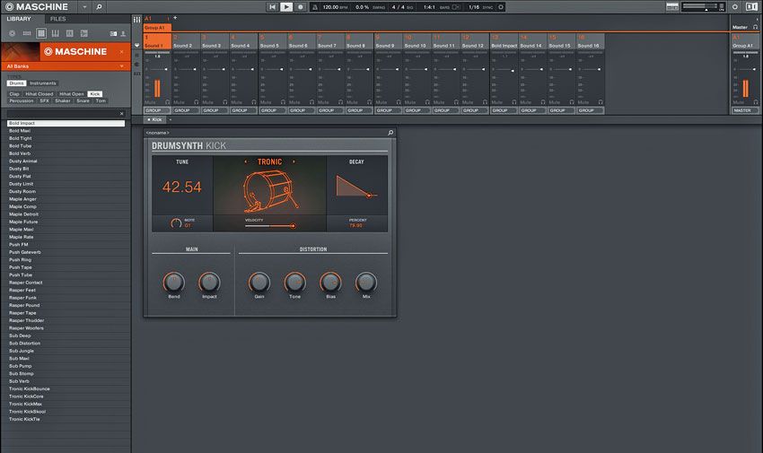Adjust the Velocity slider in Drumsynth
Screen dimensions: 763x453
[x=270, y=225]
